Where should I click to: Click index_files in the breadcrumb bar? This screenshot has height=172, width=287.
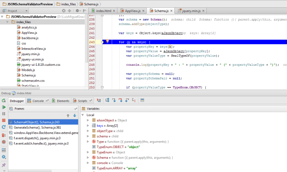(x=68, y=4)
